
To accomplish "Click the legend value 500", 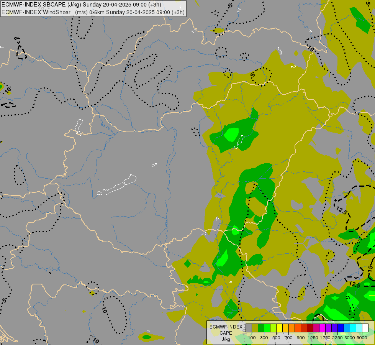I will click(x=276, y=338).
